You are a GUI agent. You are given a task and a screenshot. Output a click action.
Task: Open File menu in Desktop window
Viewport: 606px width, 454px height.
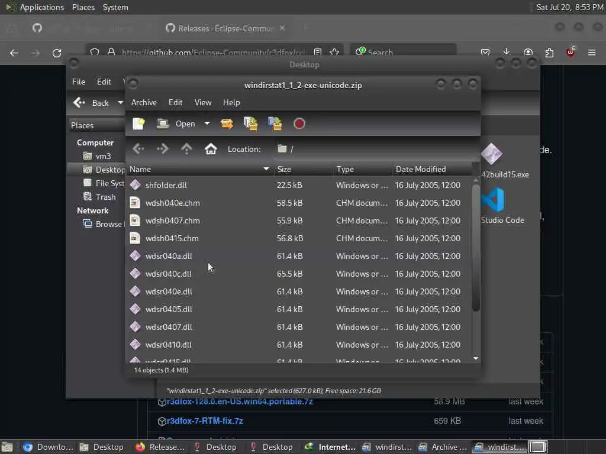79,82
